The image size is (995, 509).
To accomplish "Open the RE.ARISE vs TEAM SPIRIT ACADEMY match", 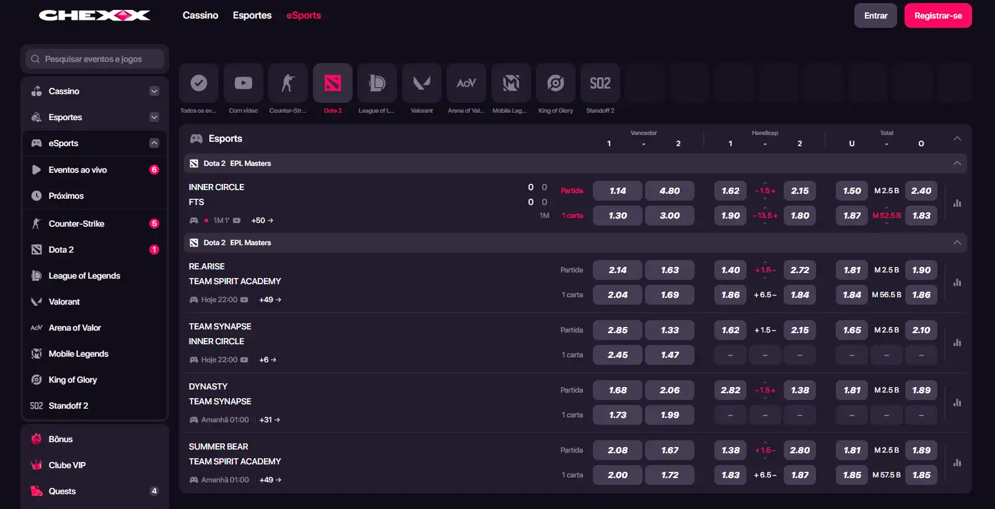I will pyautogui.click(x=235, y=274).
